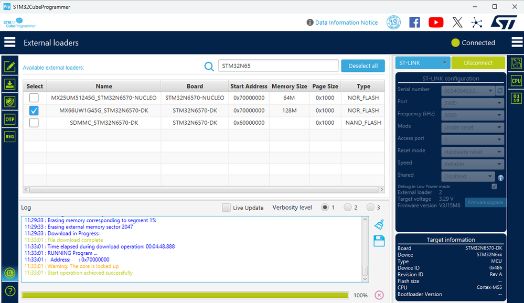
Task: Open the Option Bytes shield icon
Action: pos(9,102)
